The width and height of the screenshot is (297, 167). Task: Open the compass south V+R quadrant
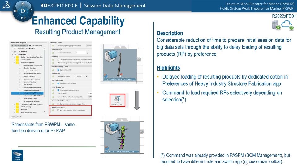[x=23, y=18]
